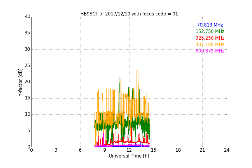Screen dimensions: 252x168
Task: Click the x-axis tick value 12
Action: 129,150
